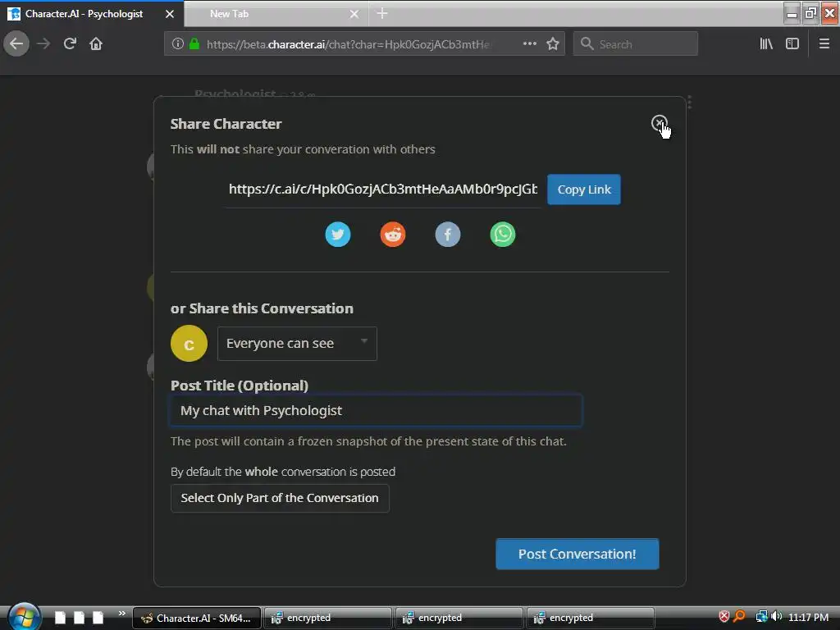Image resolution: width=840 pixels, height=630 pixels.
Task: Select the Character.AI - Psychologist tab
Action: coord(92,14)
